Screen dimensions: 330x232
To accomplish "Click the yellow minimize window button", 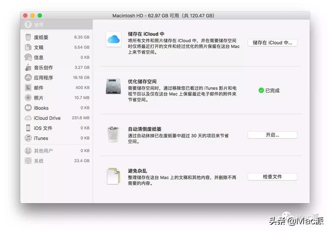I will coord(32,15).
